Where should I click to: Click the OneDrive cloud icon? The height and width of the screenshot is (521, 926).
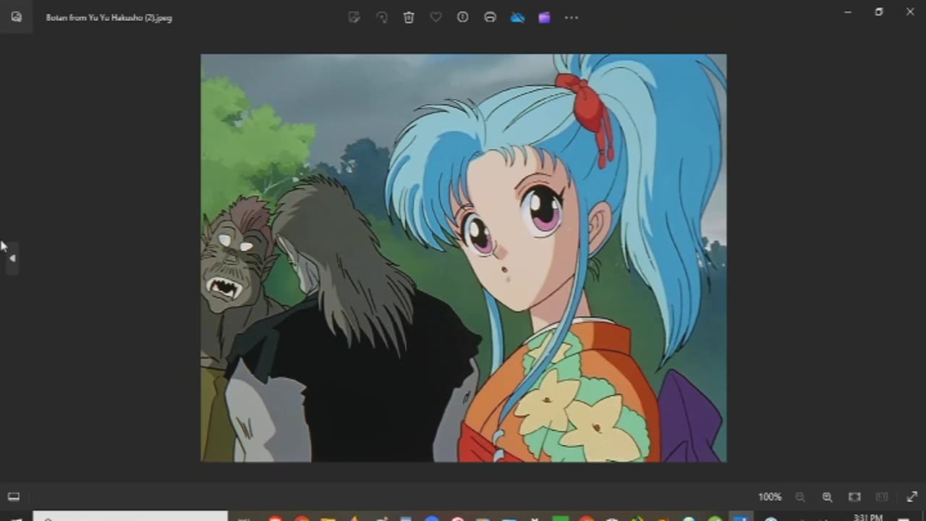[517, 17]
